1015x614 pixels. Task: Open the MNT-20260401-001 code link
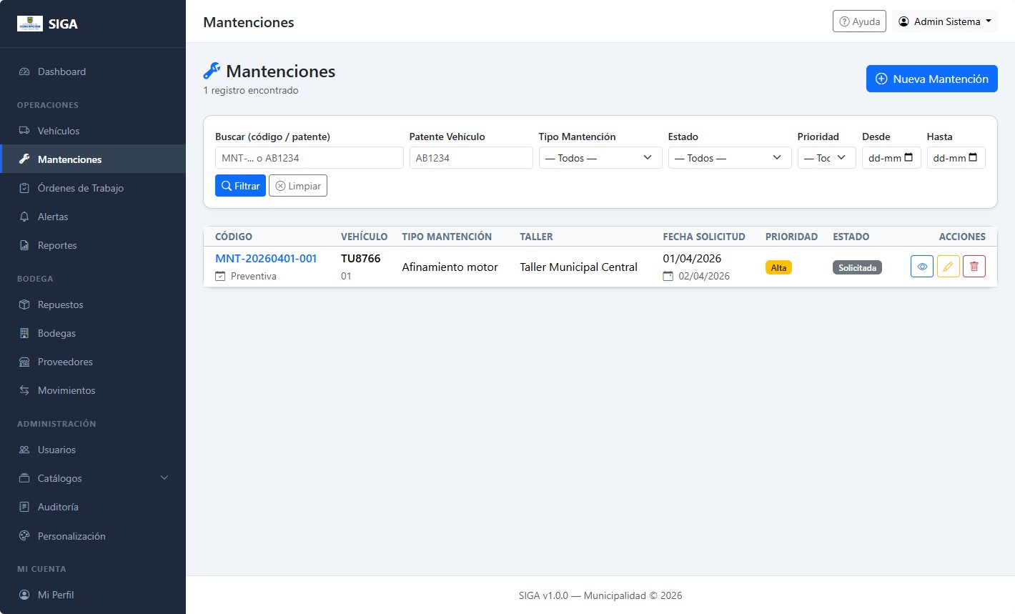point(266,258)
